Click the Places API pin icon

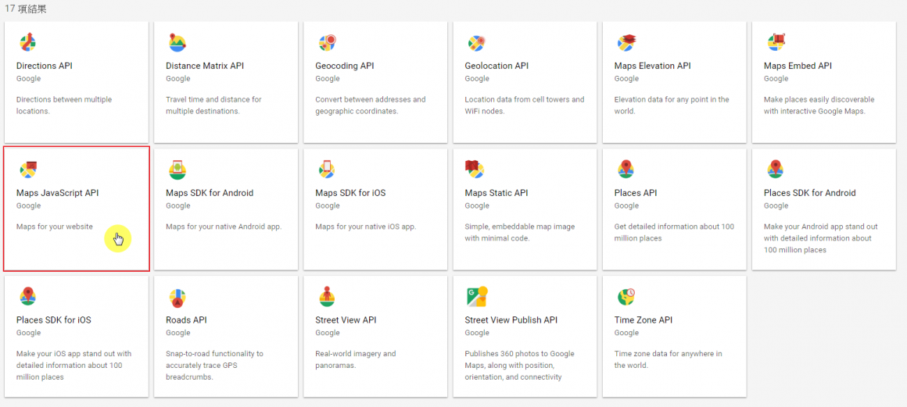pyautogui.click(x=626, y=170)
